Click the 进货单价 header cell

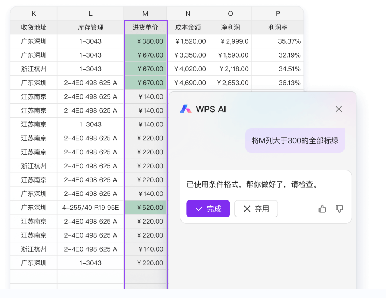click(145, 27)
